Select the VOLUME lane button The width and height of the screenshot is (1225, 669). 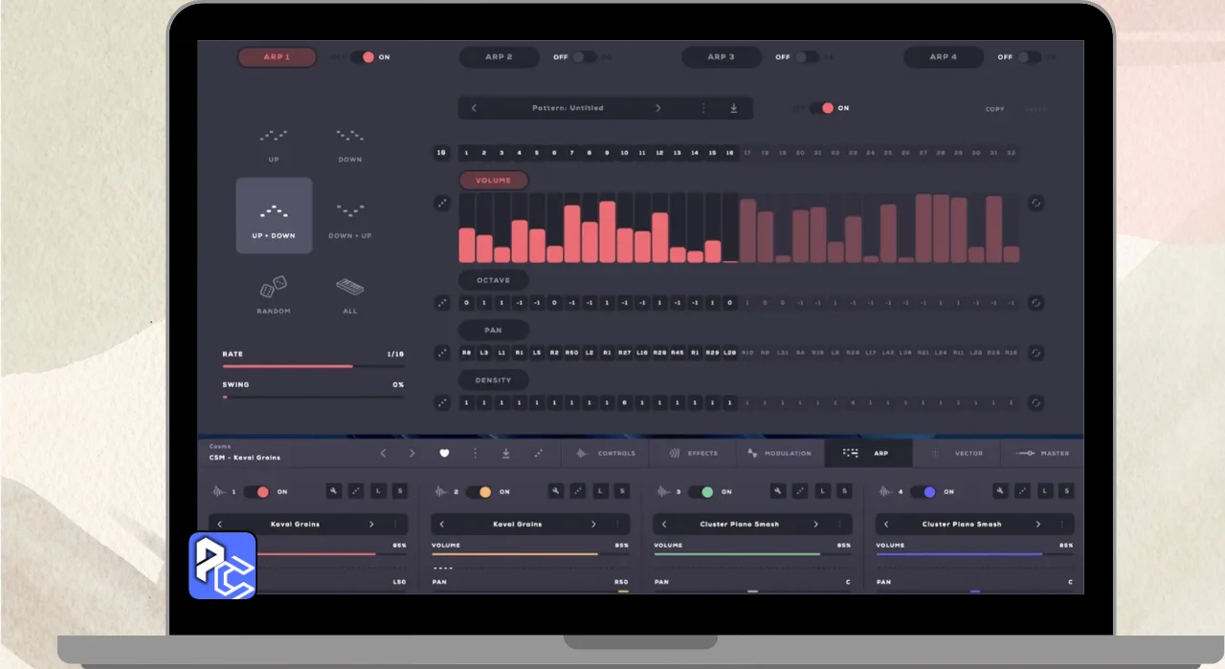coord(493,180)
